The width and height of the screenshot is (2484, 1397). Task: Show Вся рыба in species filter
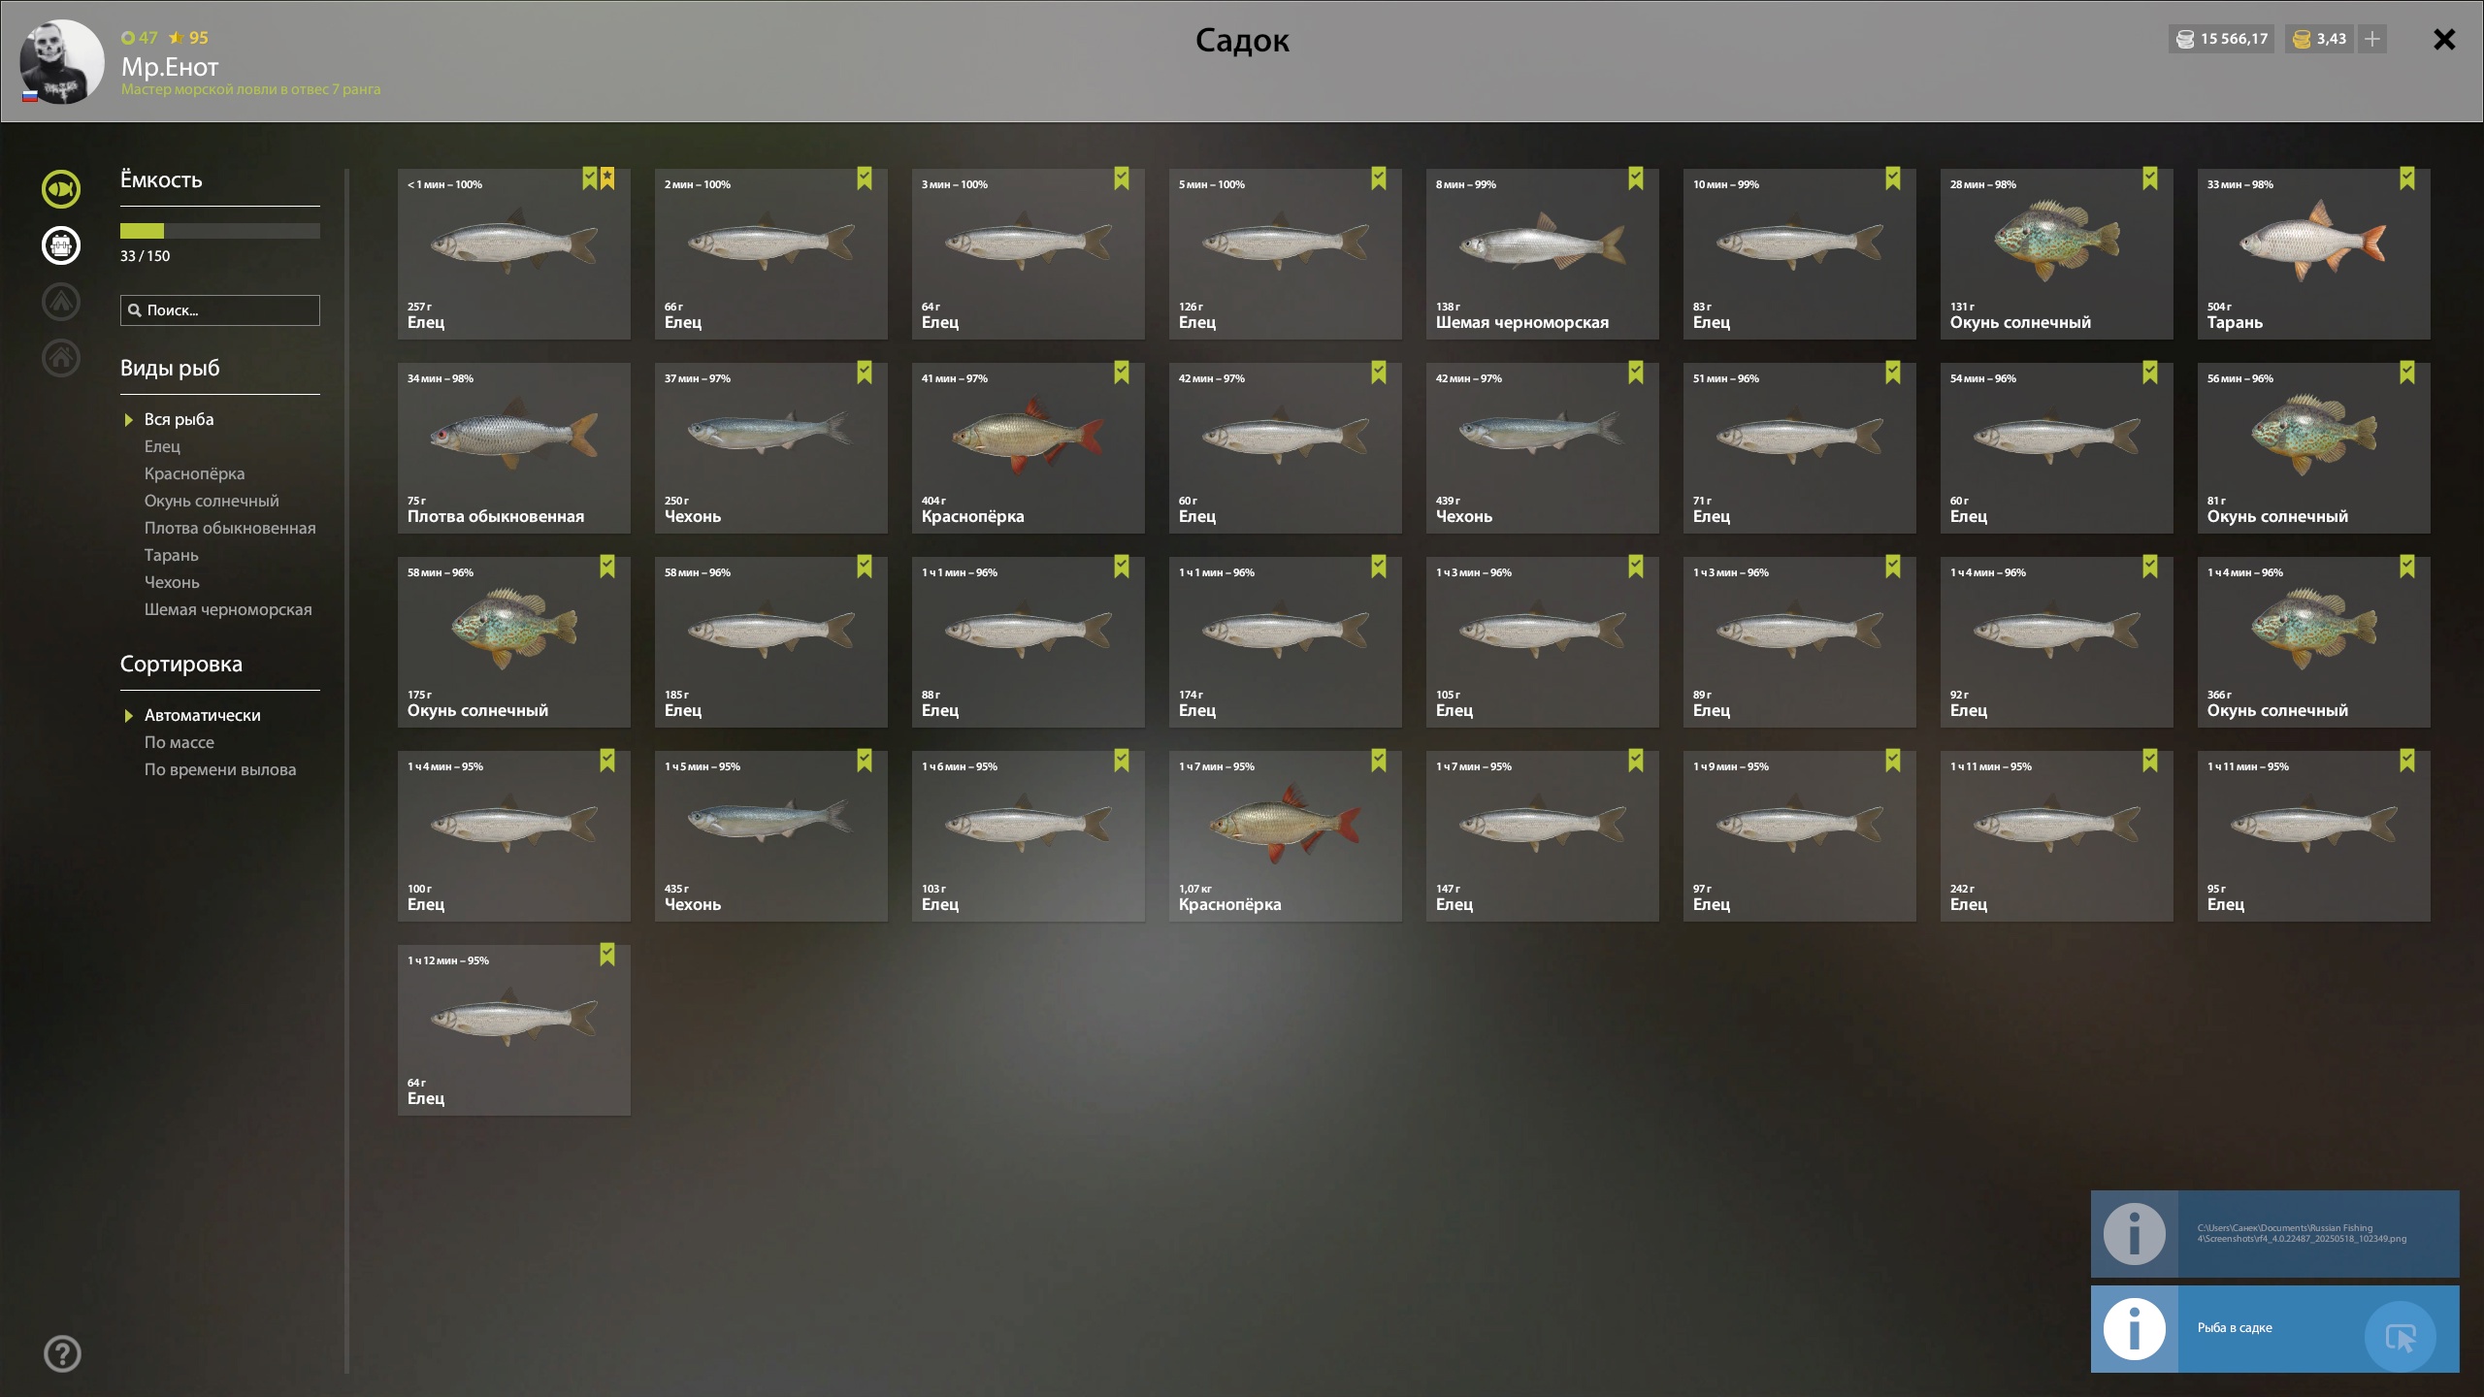click(179, 419)
